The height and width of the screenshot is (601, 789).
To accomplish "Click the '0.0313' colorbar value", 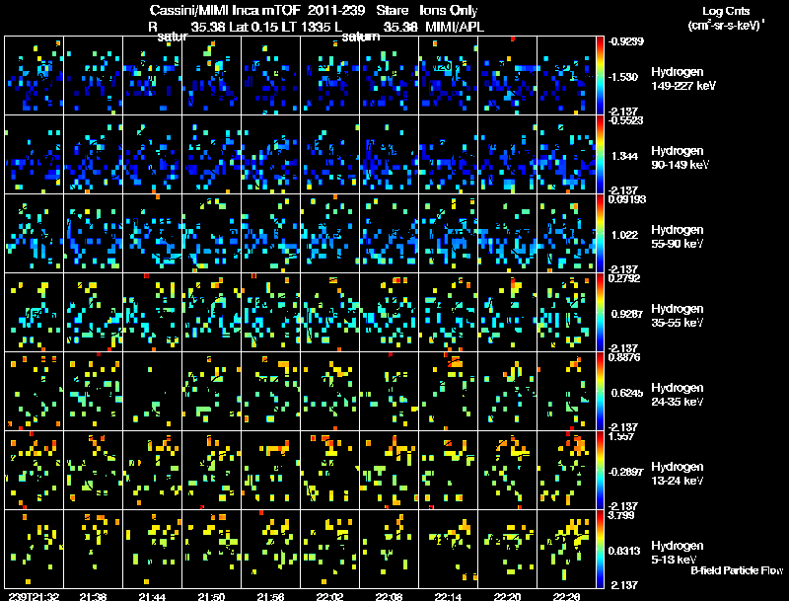I will 624,551.
